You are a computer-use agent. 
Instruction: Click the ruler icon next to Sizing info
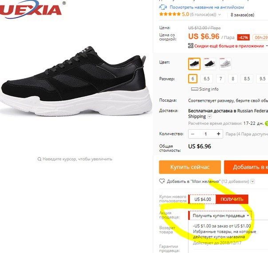[194, 89]
